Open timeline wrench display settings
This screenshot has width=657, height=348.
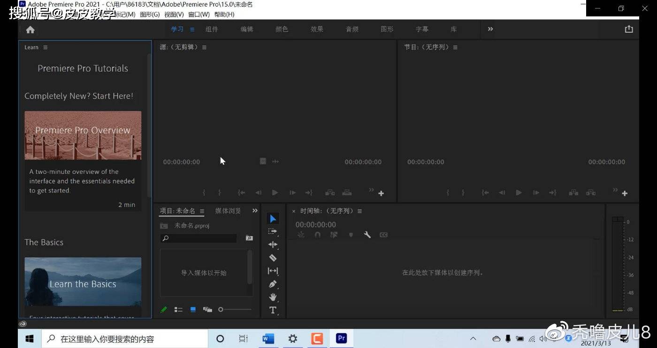click(367, 235)
